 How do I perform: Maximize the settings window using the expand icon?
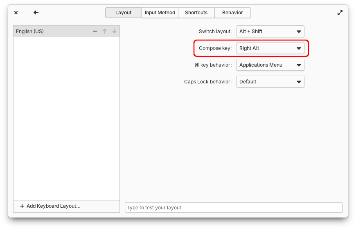tap(340, 13)
